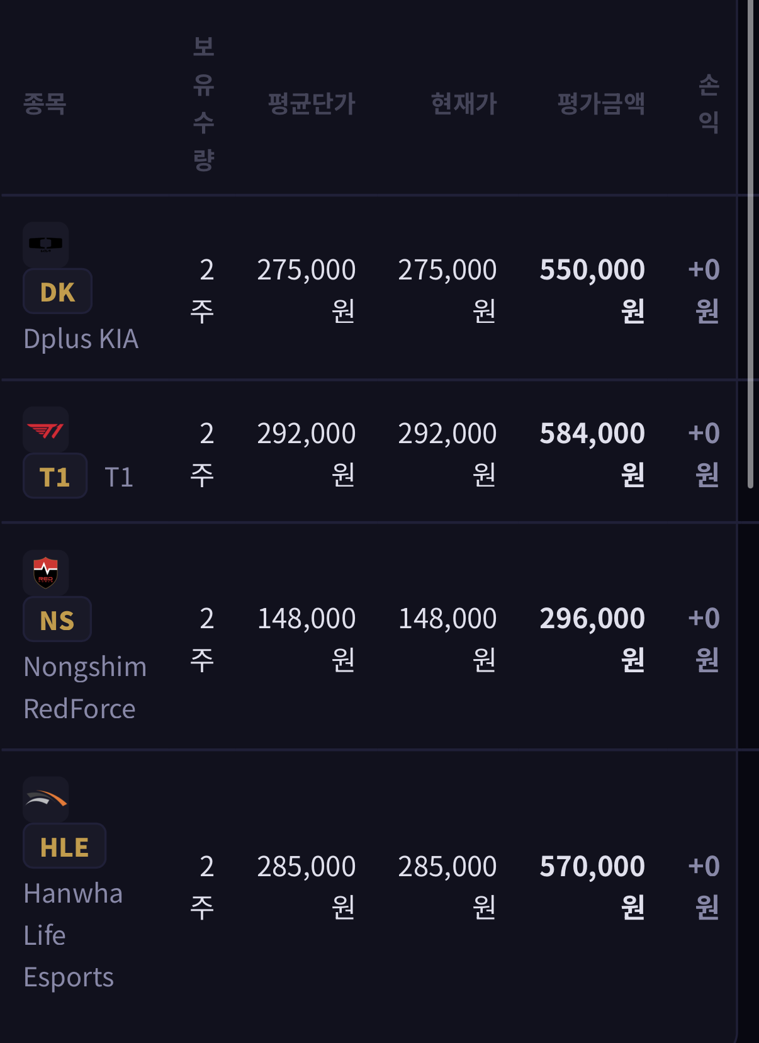The height and width of the screenshot is (1043, 759).
Task: Click the 현재가 column header
Action: pyautogui.click(x=464, y=103)
